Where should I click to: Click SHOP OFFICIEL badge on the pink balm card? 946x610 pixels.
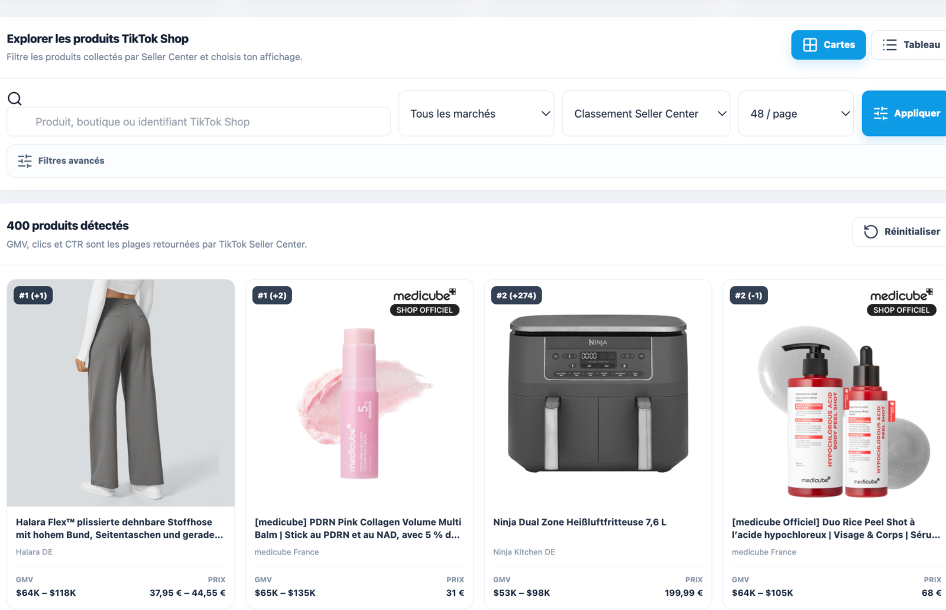coord(425,310)
